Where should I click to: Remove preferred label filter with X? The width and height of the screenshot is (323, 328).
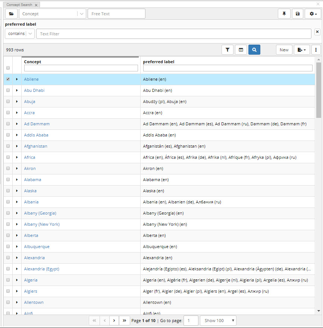[317, 32]
